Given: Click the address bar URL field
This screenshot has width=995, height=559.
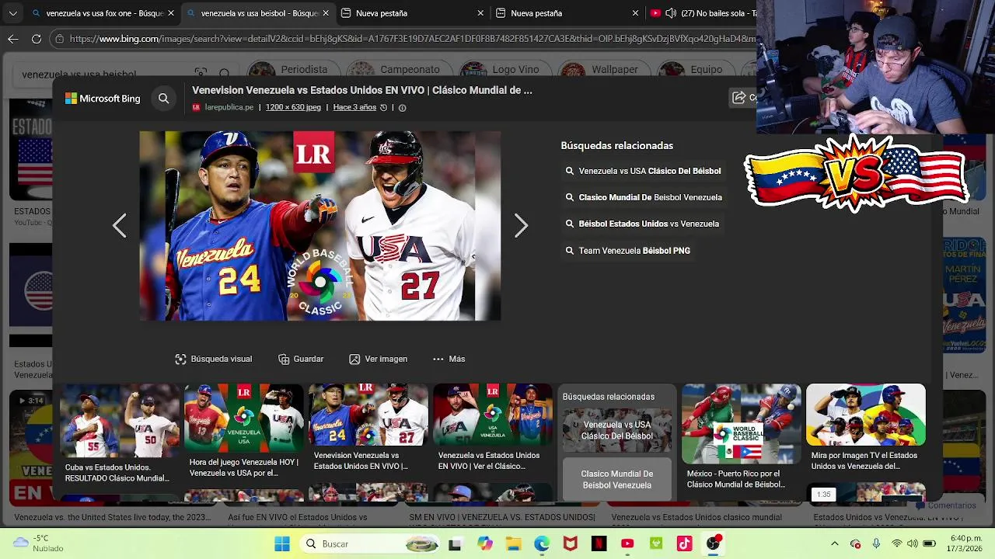Looking at the screenshot, I should coord(412,38).
